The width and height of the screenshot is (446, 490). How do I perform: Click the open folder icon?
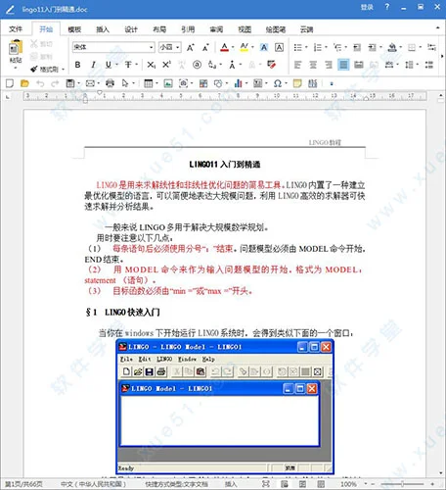(24, 83)
